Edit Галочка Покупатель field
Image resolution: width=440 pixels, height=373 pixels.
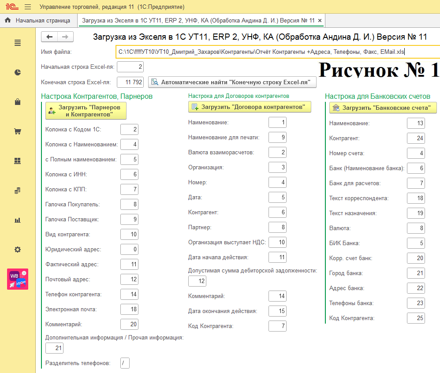[x=129, y=204]
